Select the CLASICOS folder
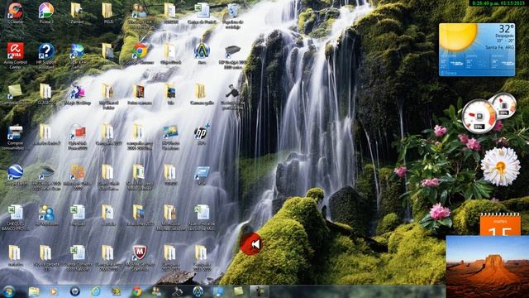This screenshot has height=298, width=529. click(45, 94)
